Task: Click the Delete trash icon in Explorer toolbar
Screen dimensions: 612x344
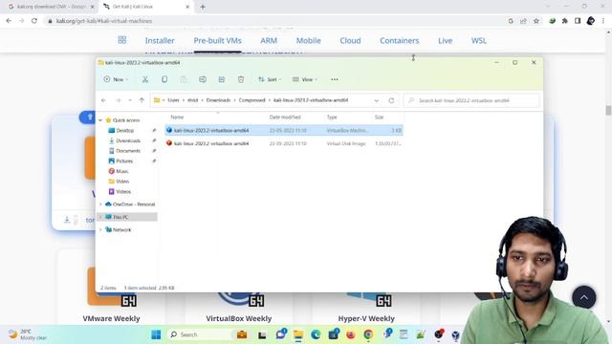Action: coord(241,79)
